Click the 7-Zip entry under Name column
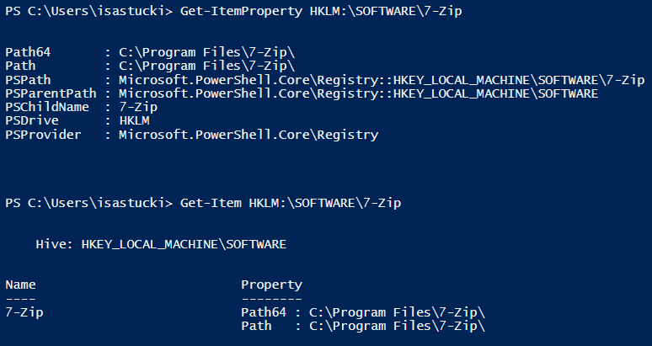Screen dimensions: 652x346 click(x=24, y=312)
